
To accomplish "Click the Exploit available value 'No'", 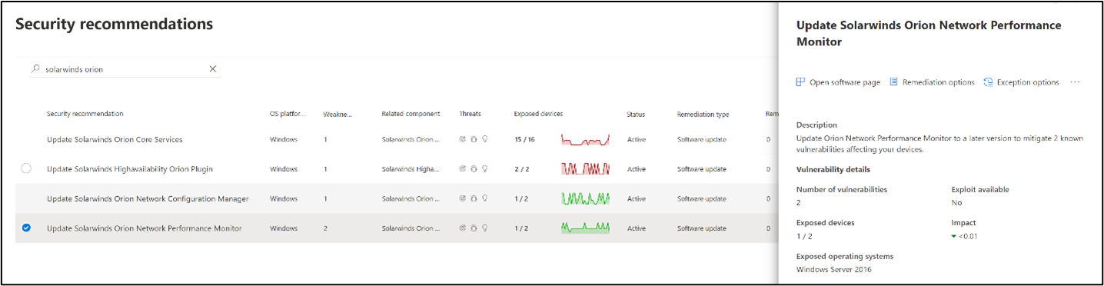I will coord(956,203).
